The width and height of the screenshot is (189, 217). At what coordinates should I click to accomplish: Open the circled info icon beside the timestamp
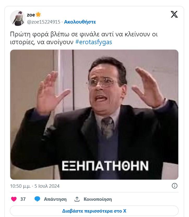point(174,186)
